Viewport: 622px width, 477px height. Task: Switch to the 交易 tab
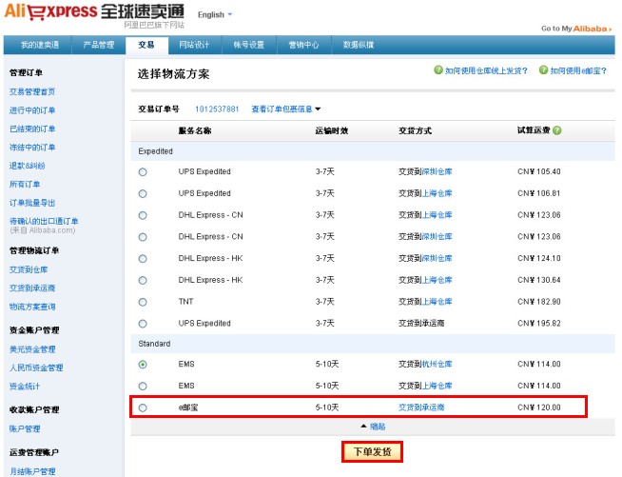coord(146,45)
